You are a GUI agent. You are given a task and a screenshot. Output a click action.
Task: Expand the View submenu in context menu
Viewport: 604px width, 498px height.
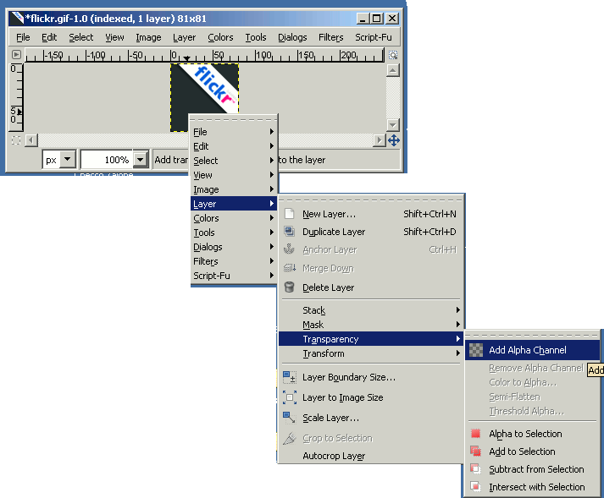pyautogui.click(x=234, y=175)
